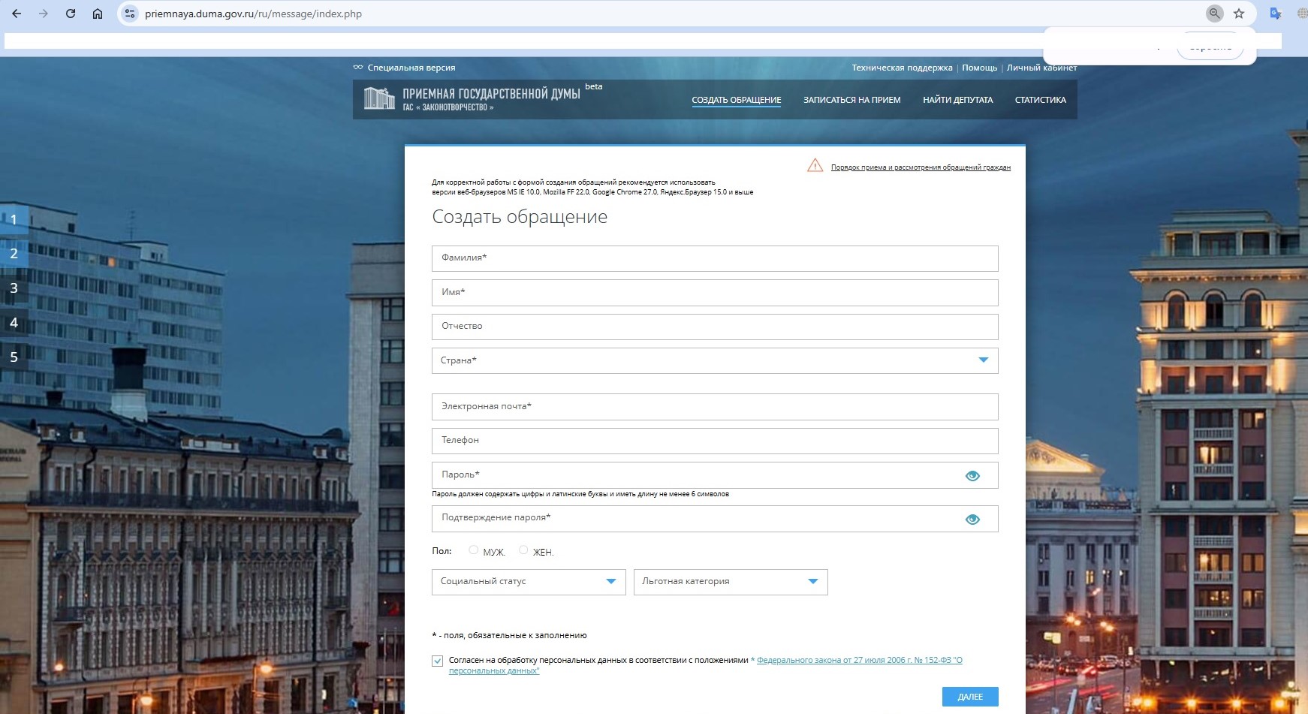The height and width of the screenshot is (714, 1308).
Task: Click the "поля, обязательные к заполнению" note
Action: click(509, 635)
